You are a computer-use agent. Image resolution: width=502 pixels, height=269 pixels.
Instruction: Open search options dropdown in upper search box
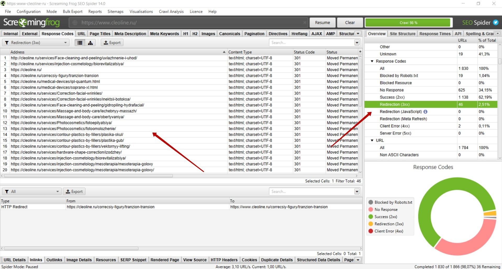point(357,43)
